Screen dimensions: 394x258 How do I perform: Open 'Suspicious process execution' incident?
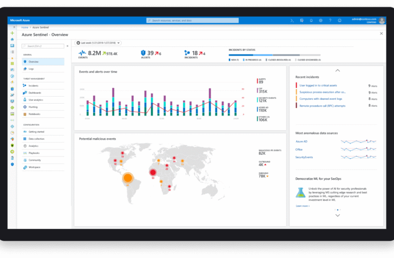tap(323, 92)
